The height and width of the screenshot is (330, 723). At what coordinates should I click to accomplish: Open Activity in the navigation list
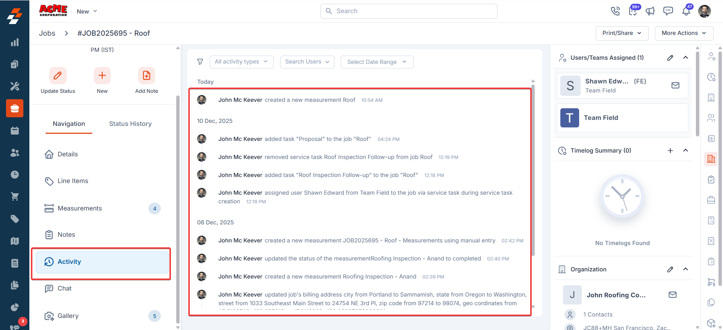click(102, 262)
